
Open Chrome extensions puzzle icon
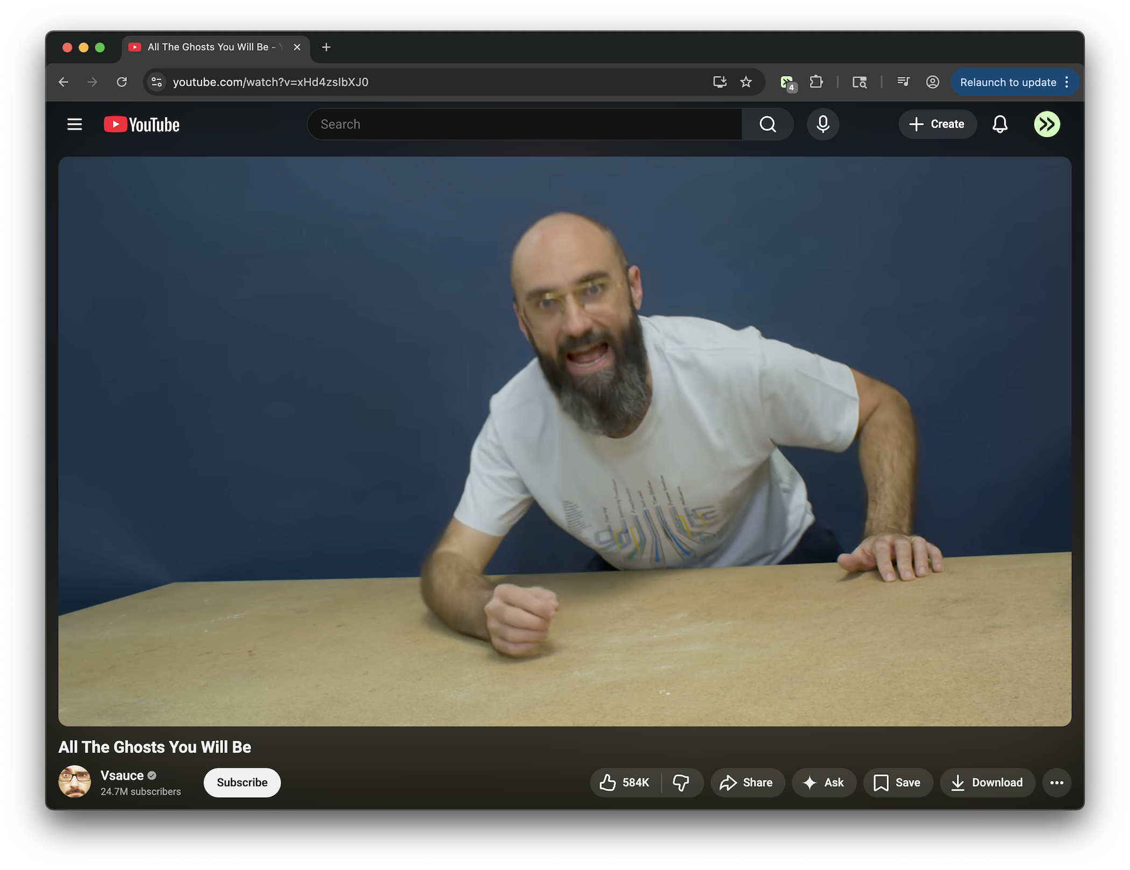point(816,82)
